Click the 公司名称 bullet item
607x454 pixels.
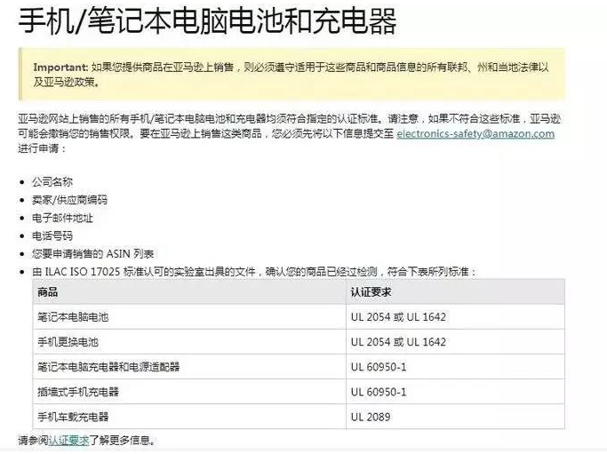(52, 181)
